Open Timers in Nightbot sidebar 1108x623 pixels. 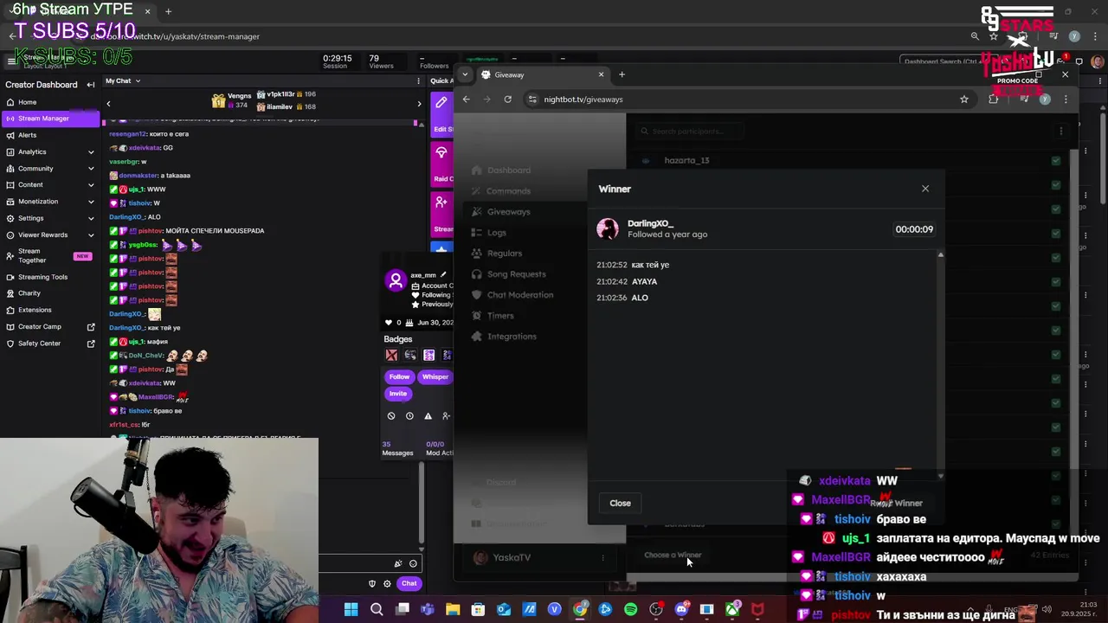tap(499, 316)
